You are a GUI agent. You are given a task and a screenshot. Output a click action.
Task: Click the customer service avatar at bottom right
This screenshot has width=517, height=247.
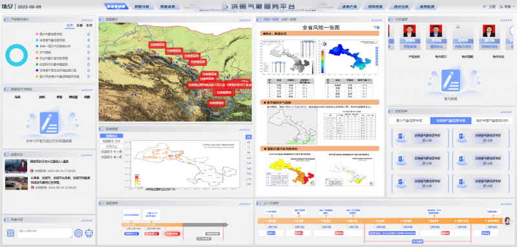pos(508,221)
